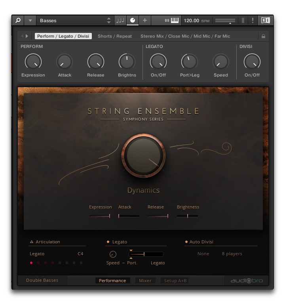Click the exclamation panic icon
The width and height of the screenshot is (285, 304).
click(253, 20)
